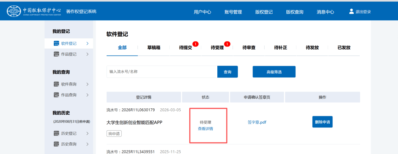This screenshot has height=154, width=398.
Task: Select 历史查询 in the sidebar
Action: tap(69, 144)
